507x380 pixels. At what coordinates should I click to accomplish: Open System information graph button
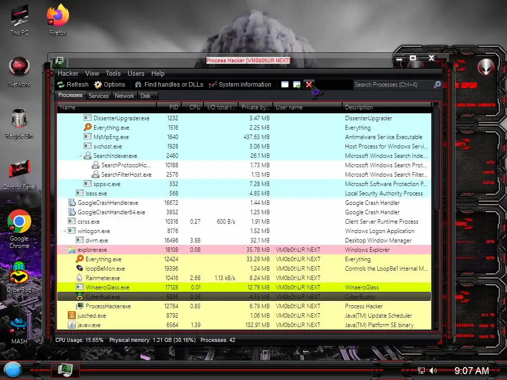240,85
